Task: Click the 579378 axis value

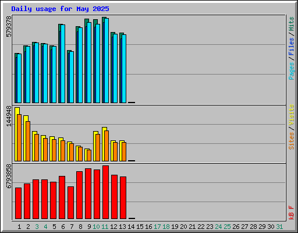Action: point(9,26)
